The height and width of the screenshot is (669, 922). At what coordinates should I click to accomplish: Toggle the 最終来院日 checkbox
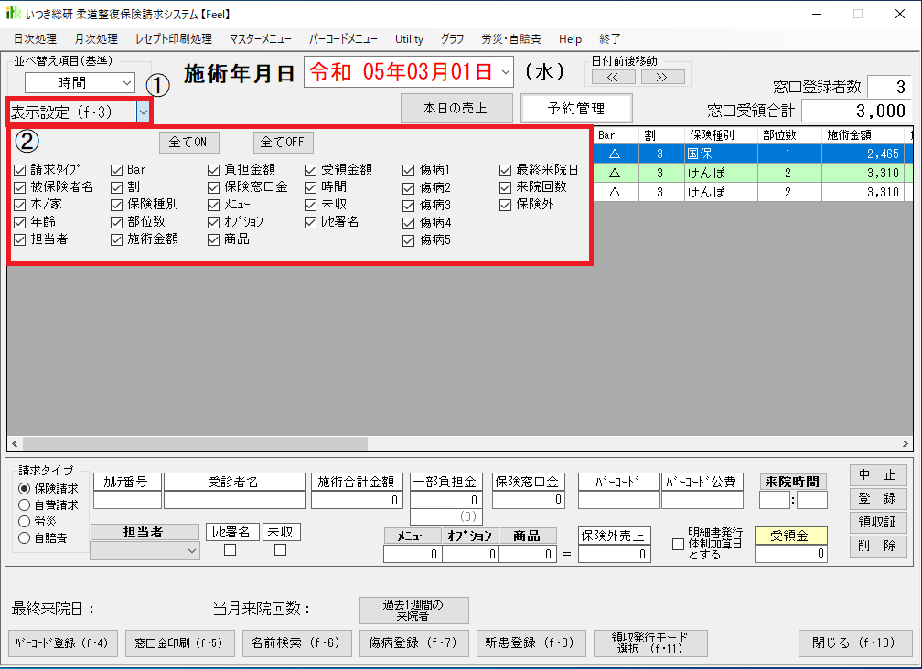tap(506, 170)
